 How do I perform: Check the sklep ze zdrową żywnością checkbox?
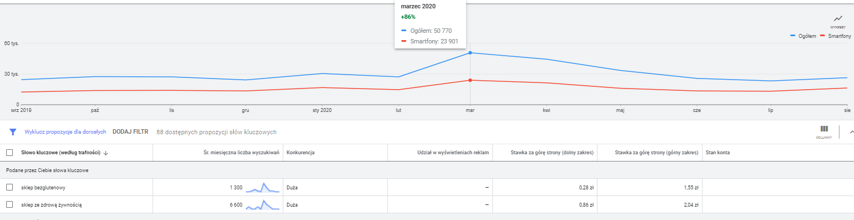pyautogui.click(x=10, y=204)
